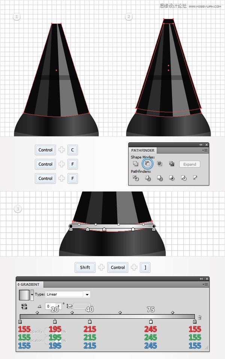225x359 pixels.
Task: Select the GRADIENT panel tab
Action: (x=30, y=284)
